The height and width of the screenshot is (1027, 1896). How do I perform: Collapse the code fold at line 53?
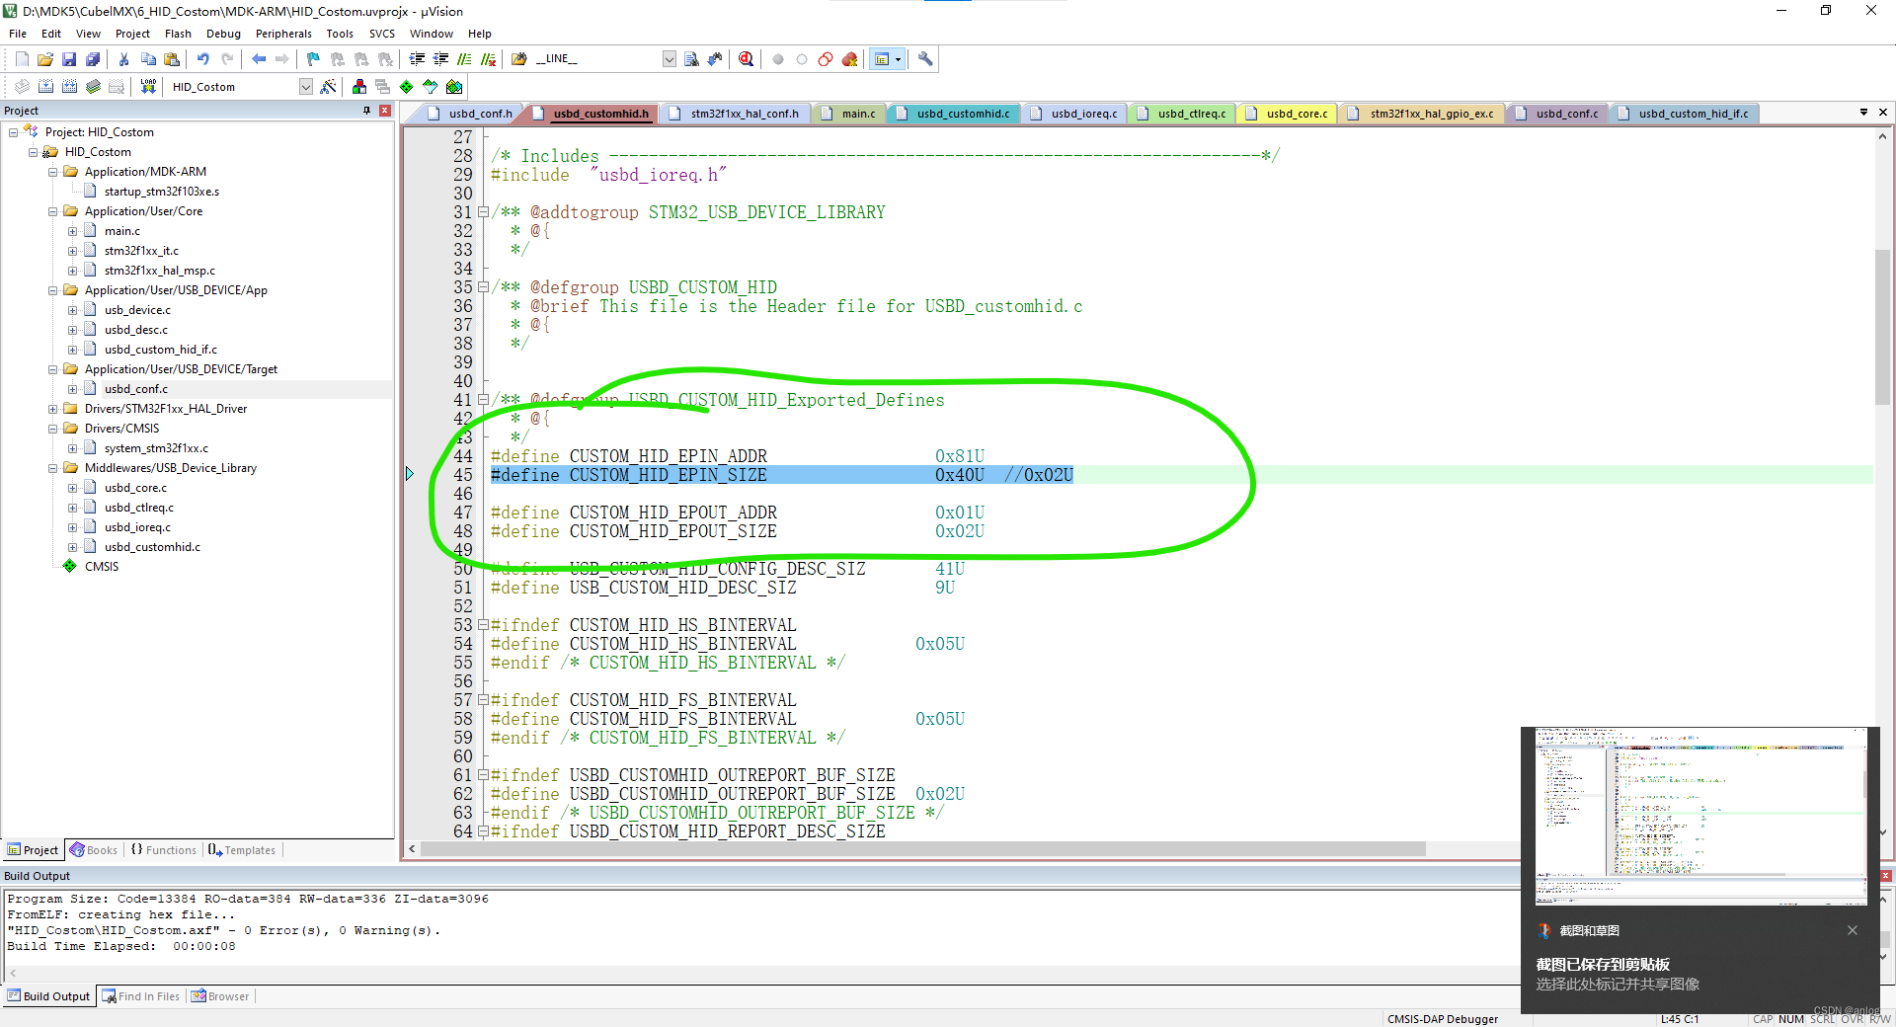click(x=482, y=624)
